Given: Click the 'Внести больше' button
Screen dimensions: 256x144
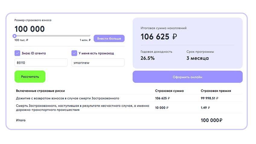Looking at the screenshot, I should 109,39.
